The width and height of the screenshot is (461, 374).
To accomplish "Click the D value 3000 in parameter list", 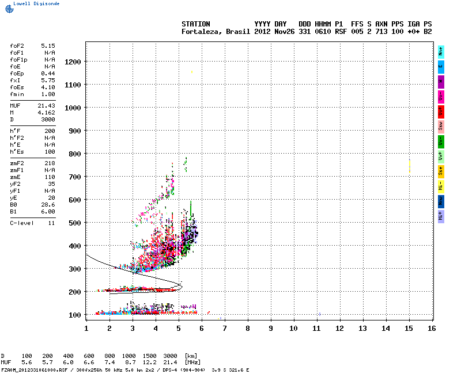I will (48, 120).
